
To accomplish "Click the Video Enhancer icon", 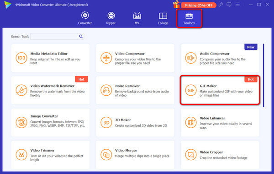I will pos(191,122).
